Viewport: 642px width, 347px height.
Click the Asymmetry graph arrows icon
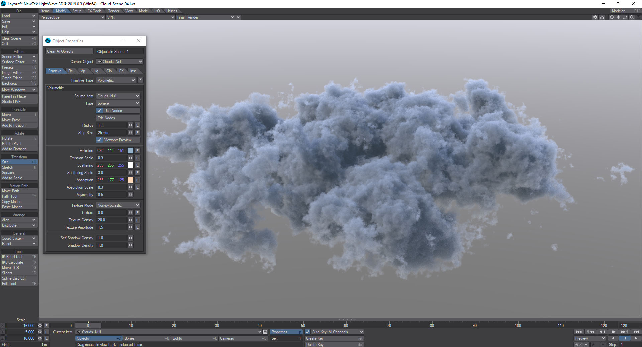[130, 195]
